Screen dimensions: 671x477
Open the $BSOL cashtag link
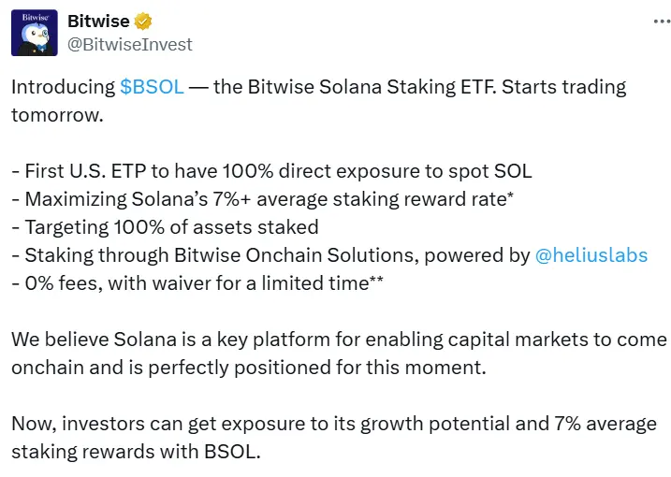[x=152, y=87]
